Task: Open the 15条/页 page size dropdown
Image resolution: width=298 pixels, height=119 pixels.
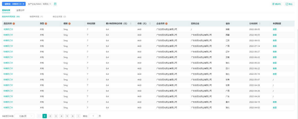Action: [24, 116]
